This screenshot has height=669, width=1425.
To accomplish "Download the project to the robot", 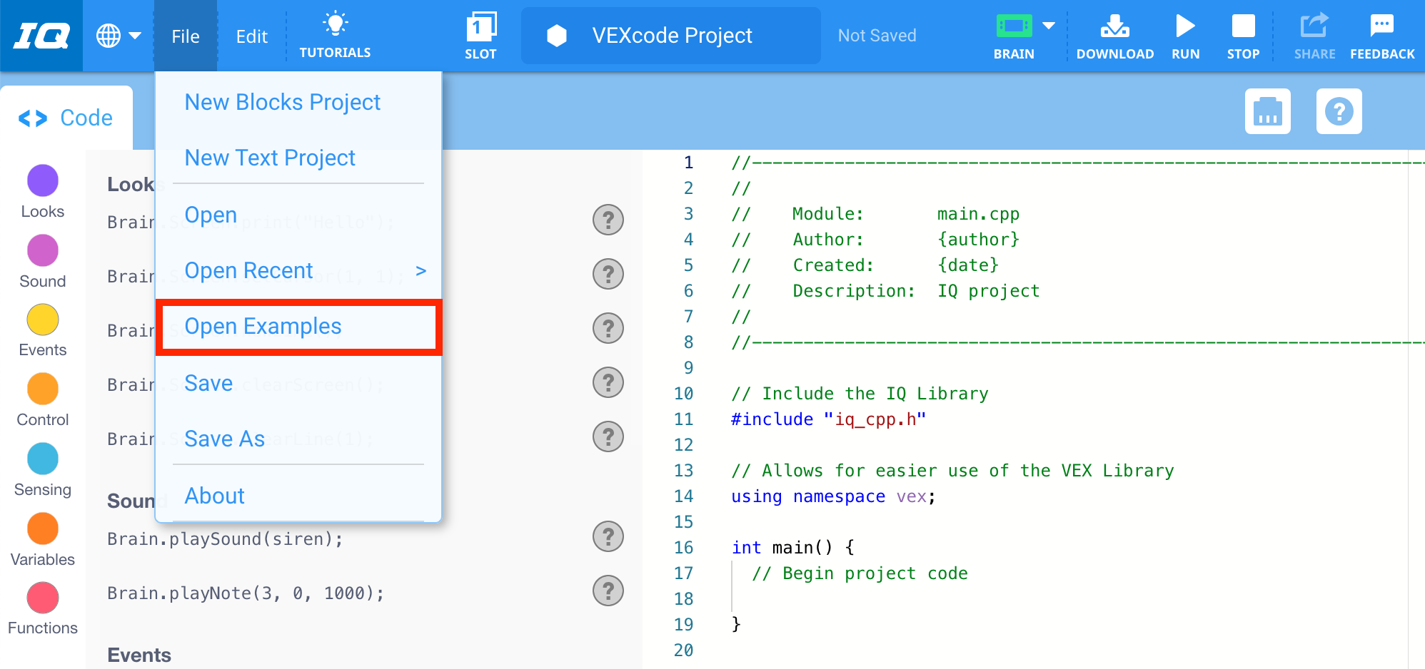I will click(x=1114, y=34).
